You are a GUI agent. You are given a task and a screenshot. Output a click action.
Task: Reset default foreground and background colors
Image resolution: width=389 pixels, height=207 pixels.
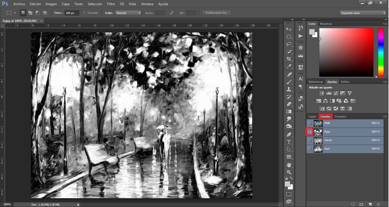coord(287,178)
